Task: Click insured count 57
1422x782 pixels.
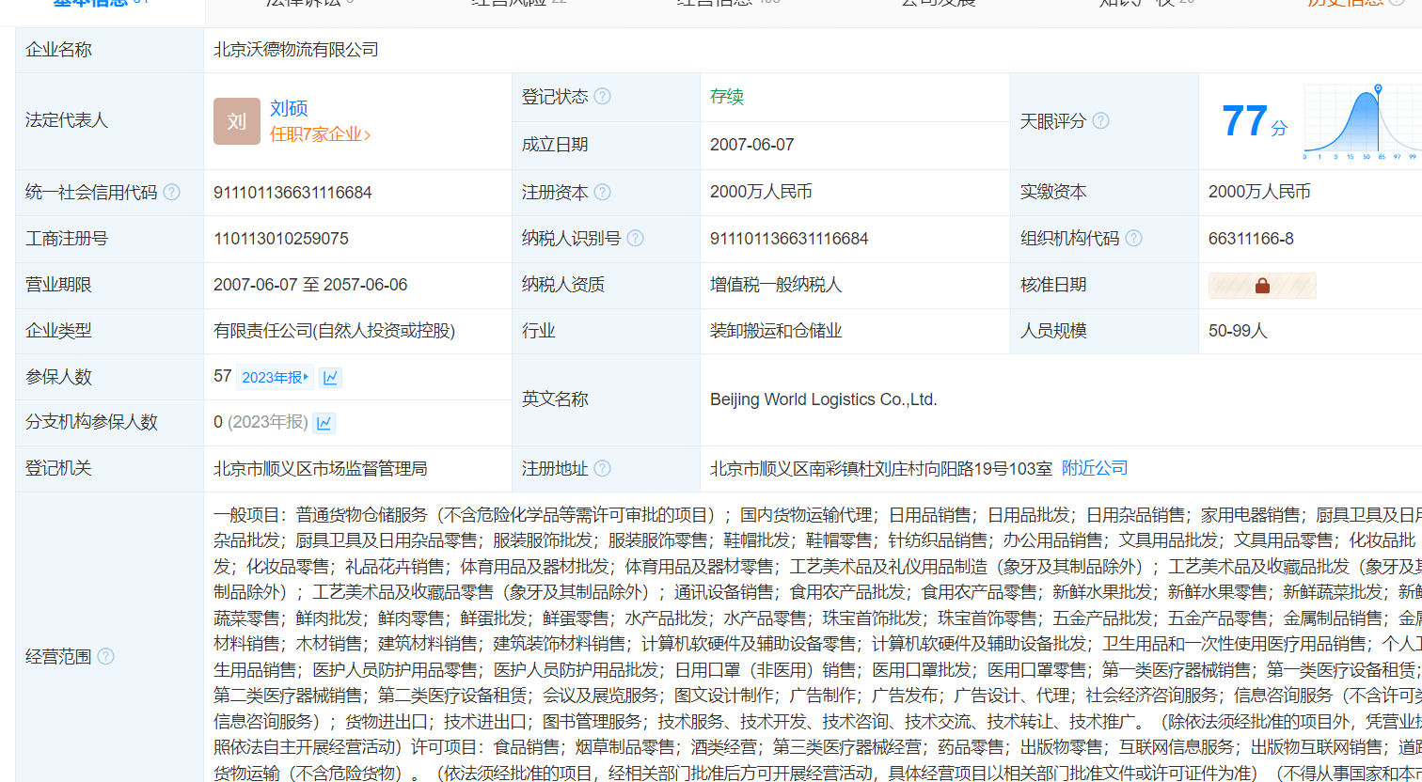Action: coord(223,376)
